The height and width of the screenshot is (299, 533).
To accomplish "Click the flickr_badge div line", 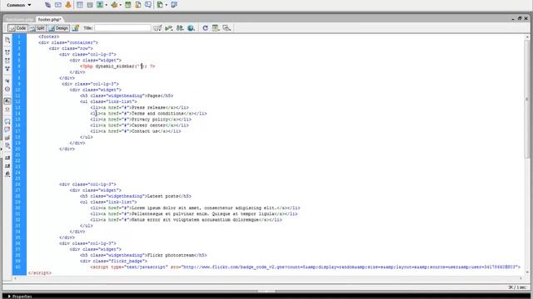I will point(113,262).
